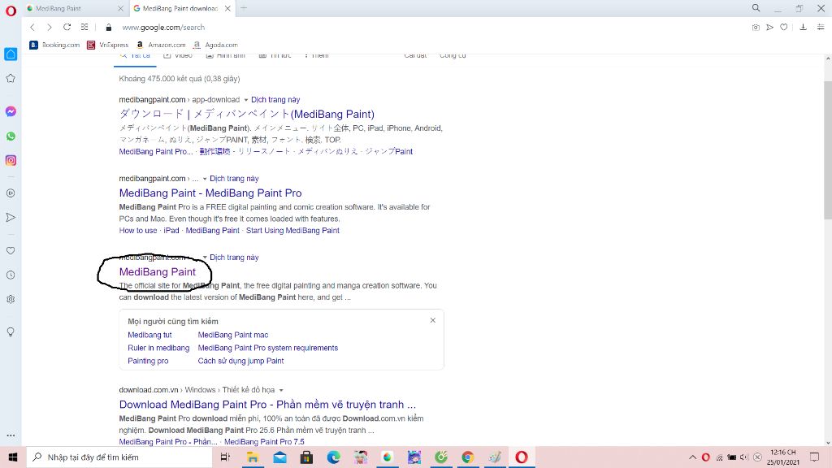Image resolution: width=832 pixels, height=468 pixels.
Task: Open Microsoft Edge from the taskbar
Action: pyautogui.click(x=333, y=457)
